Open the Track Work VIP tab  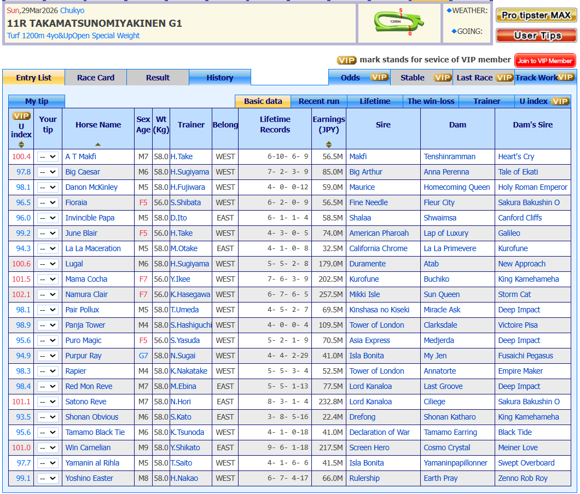(545, 78)
